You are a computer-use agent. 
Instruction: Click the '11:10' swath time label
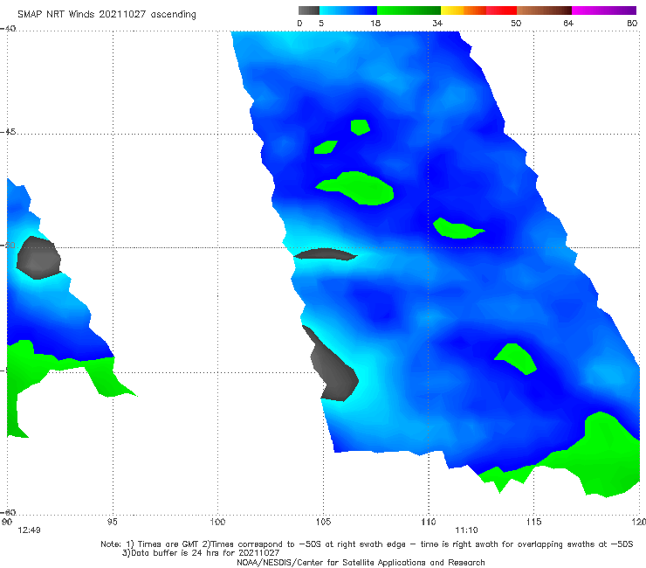pyautogui.click(x=466, y=530)
